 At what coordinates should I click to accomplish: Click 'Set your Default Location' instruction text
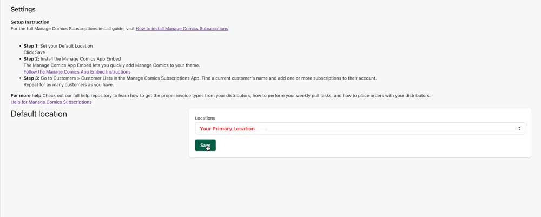66,46
